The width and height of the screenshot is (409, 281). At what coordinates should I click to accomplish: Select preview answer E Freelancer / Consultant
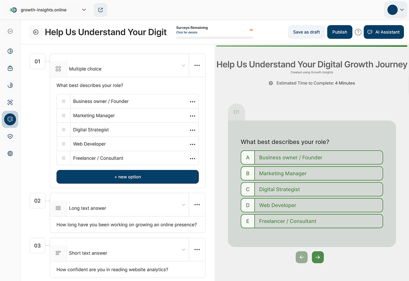pos(312,221)
